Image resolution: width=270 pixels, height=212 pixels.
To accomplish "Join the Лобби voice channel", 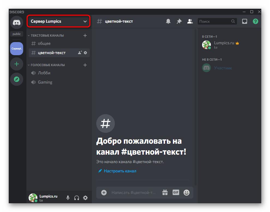I will 44,73.
